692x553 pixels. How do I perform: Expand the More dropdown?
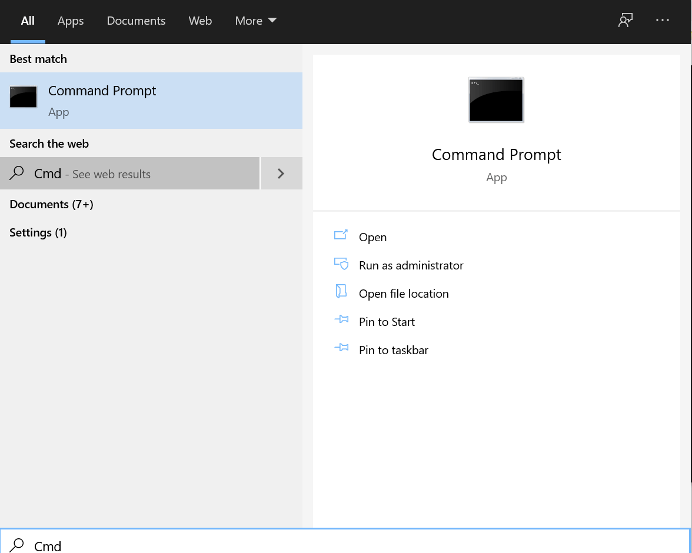pyautogui.click(x=255, y=21)
